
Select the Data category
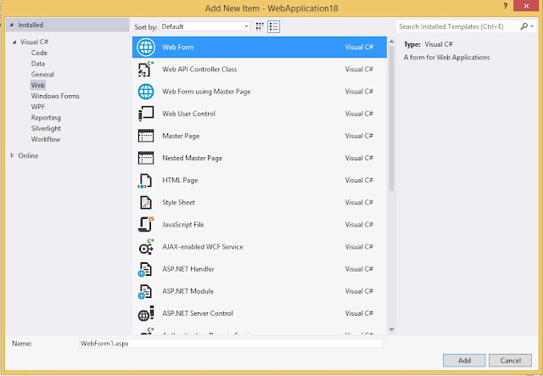(37, 64)
